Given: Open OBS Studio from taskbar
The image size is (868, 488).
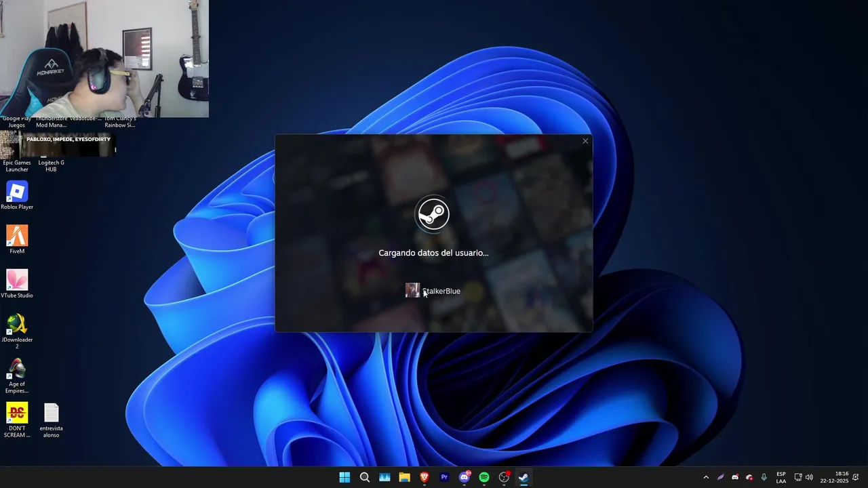Looking at the screenshot, I should [x=504, y=477].
